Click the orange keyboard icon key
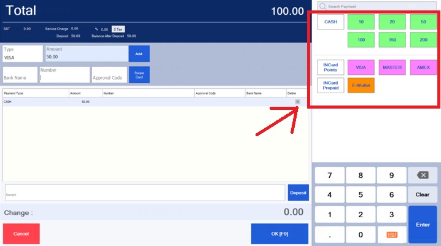Screen dimensions: 441x246 tap(391, 235)
